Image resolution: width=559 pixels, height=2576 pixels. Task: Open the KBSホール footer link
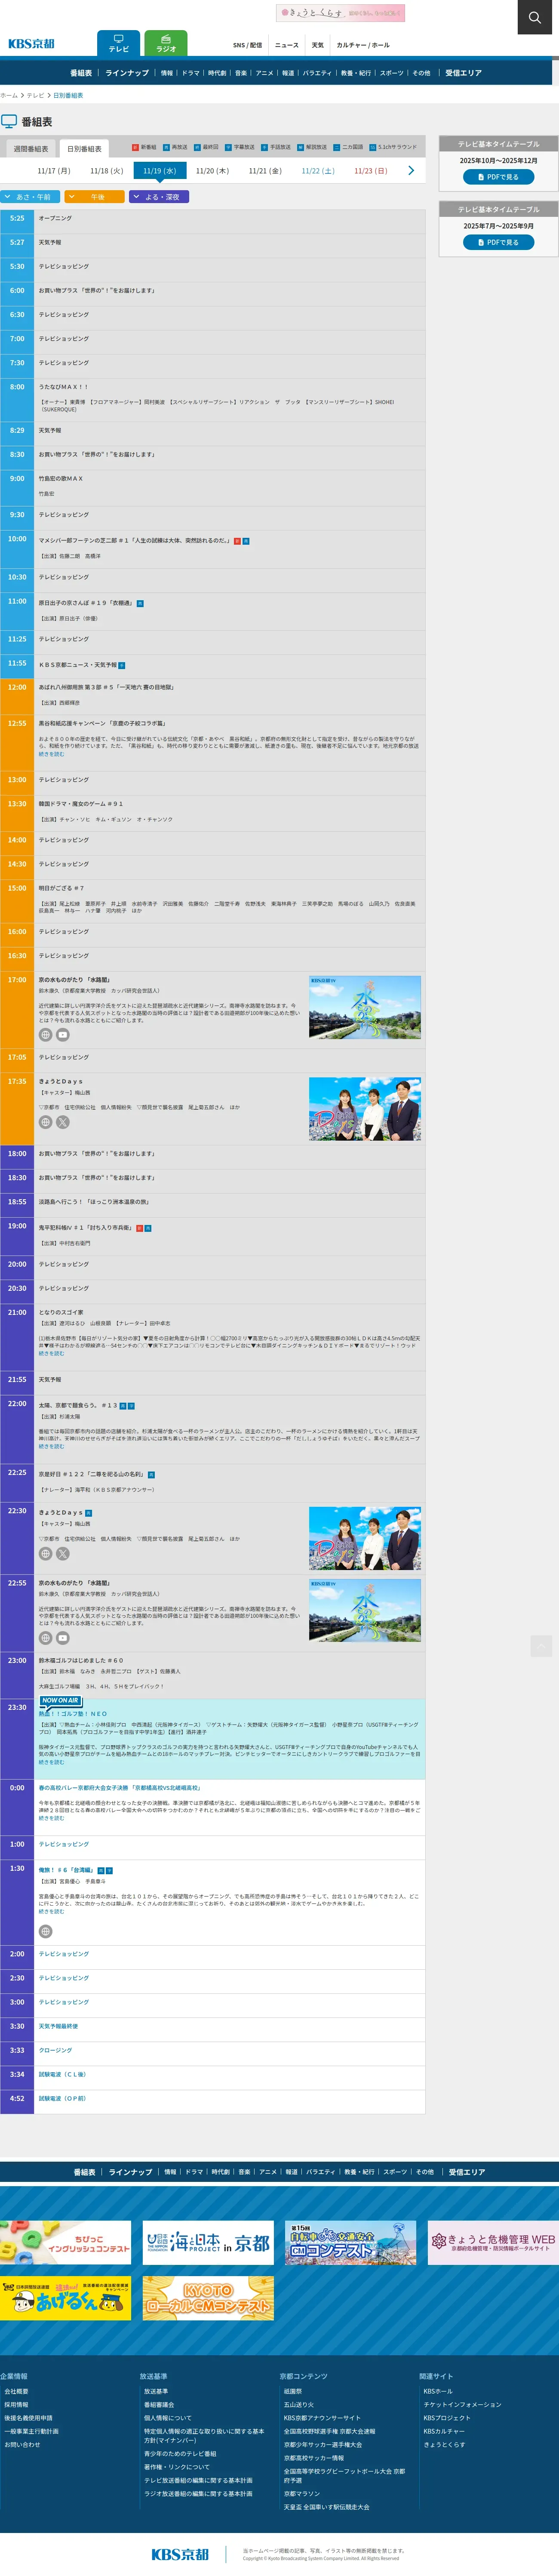coord(438,2391)
